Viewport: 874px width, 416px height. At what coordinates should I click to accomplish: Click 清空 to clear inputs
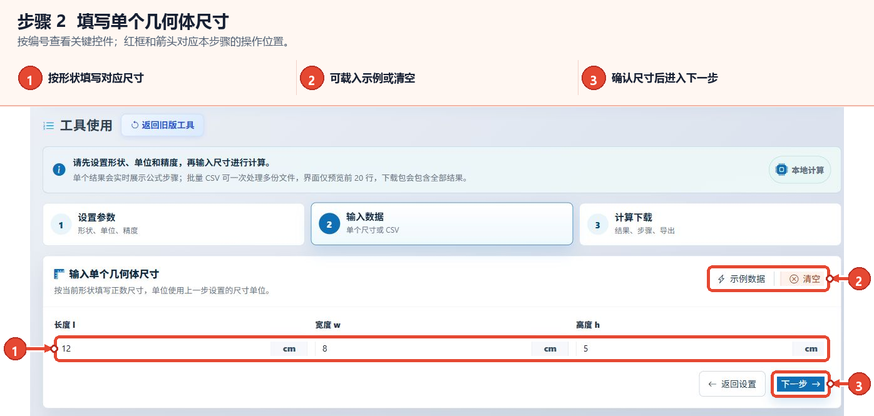coord(805,279)
